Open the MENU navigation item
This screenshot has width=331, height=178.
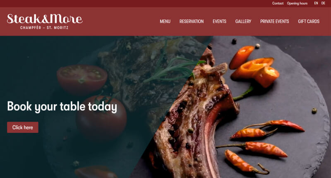tap(165, 22)
